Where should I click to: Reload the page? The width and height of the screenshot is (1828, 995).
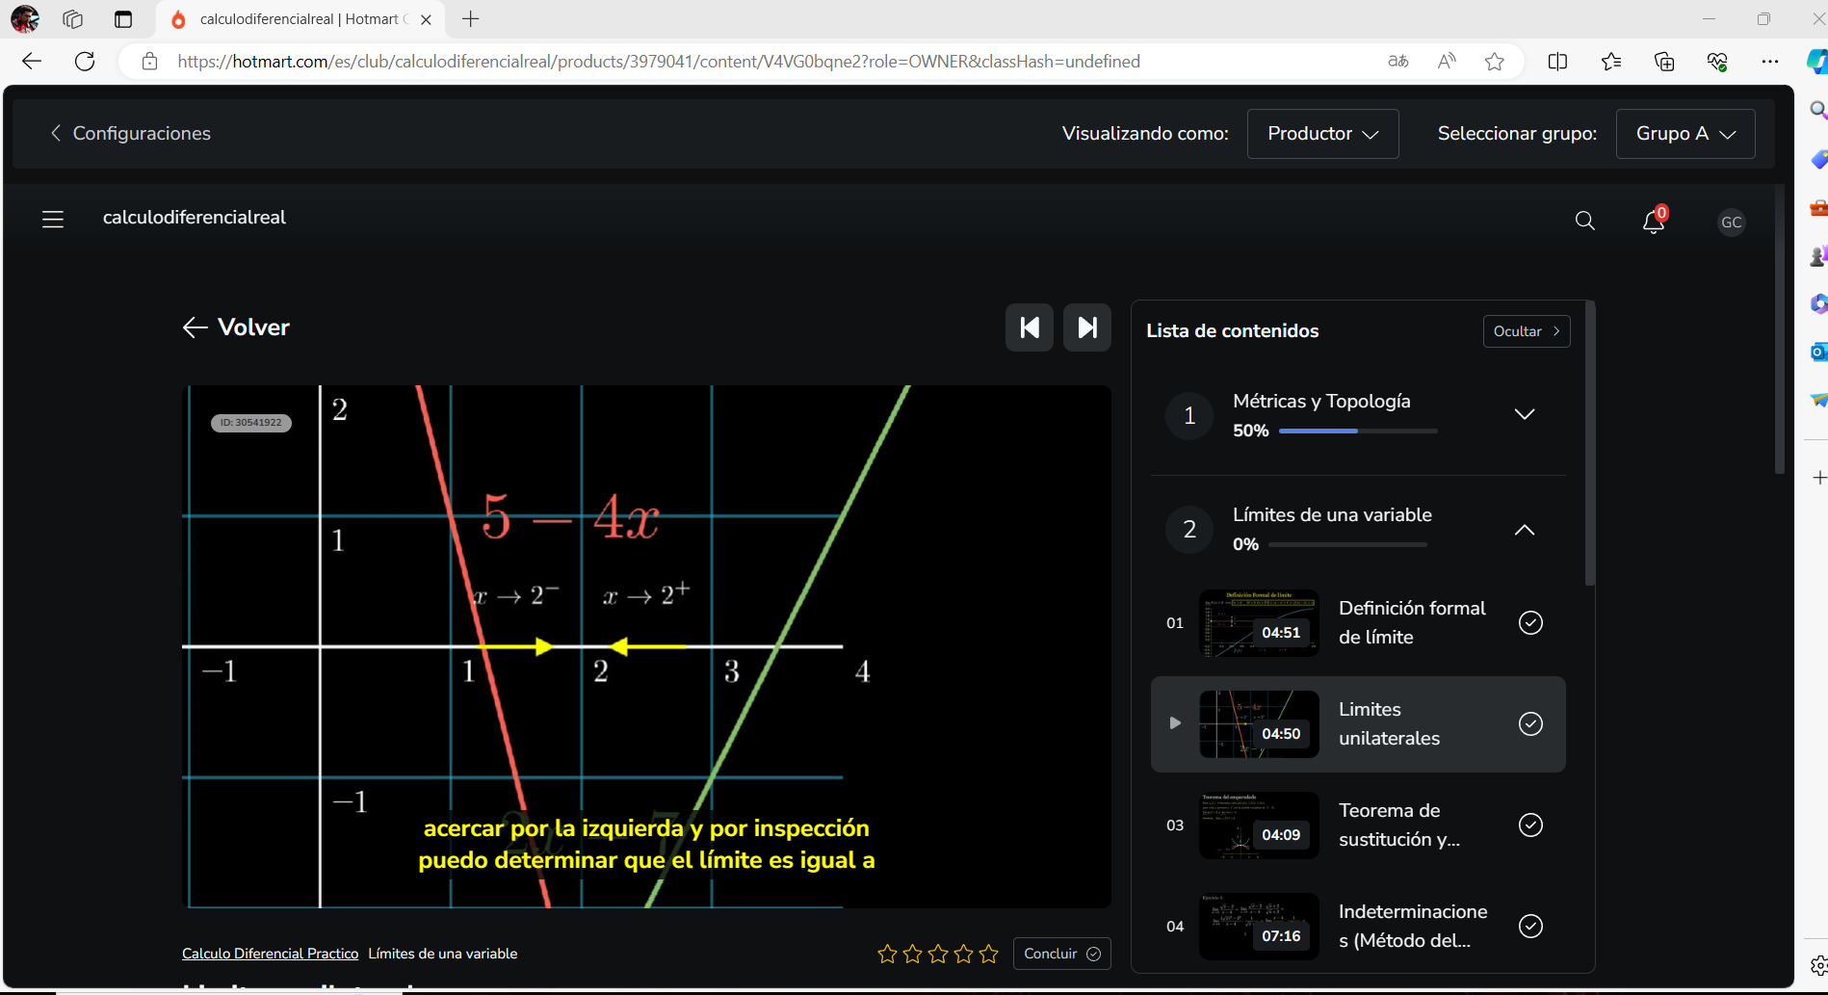(x=85, y=62)
